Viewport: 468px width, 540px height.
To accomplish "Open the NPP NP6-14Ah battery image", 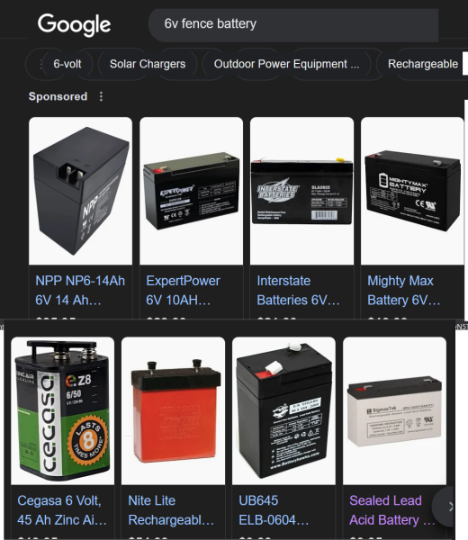I will (81, 191).
